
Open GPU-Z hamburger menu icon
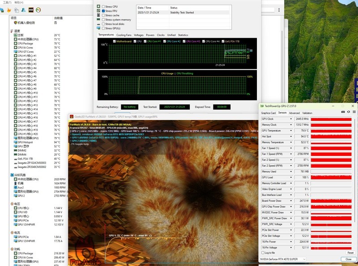(354, 112)
